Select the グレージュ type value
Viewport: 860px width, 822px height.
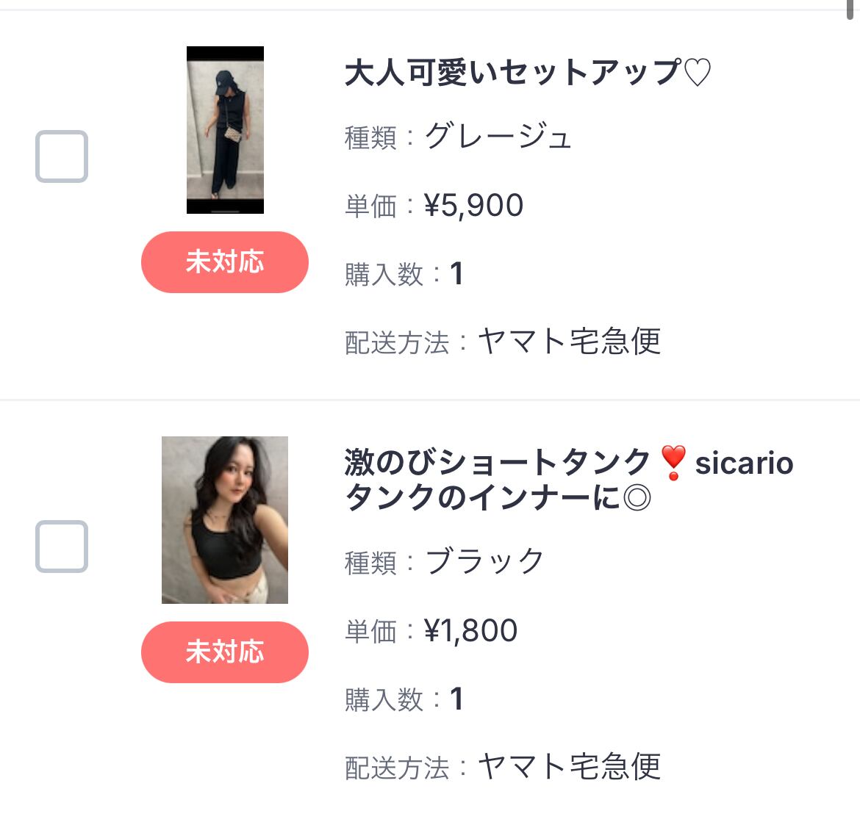498,137
